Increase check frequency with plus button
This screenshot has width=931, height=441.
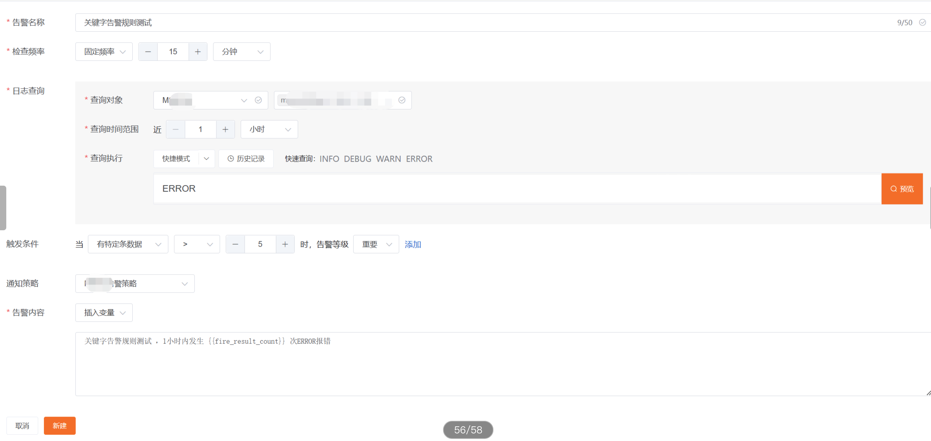click(198, 52)
